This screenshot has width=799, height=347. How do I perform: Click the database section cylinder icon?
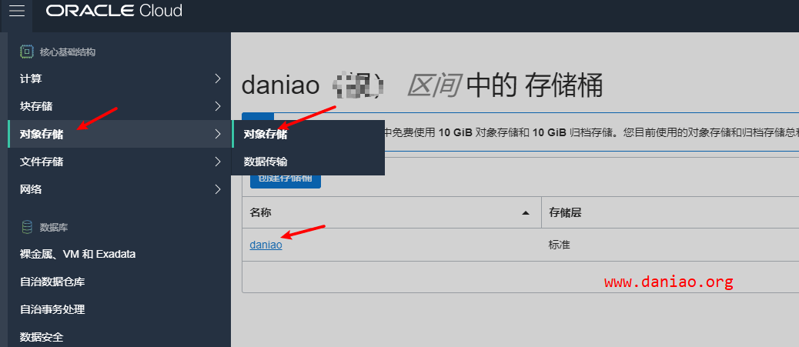[x=26, y=227]
